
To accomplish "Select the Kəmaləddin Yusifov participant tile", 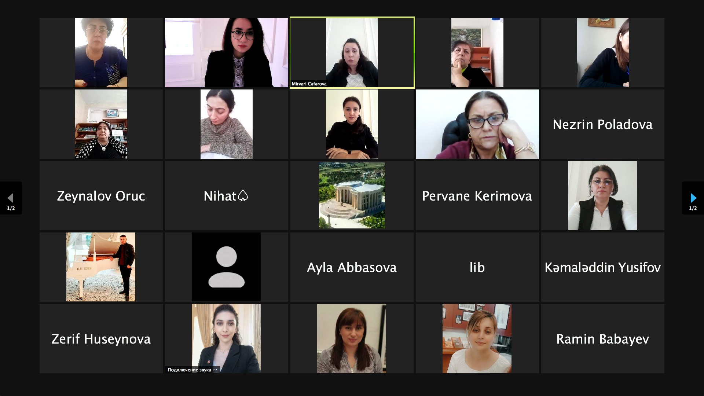I will (x=602, y=267).
